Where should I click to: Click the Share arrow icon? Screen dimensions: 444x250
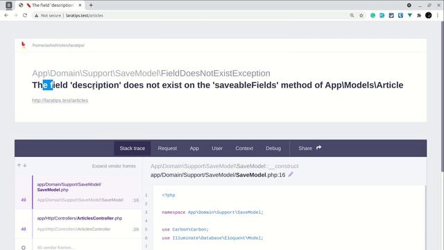pyautogui.click(x=319, y=148)
